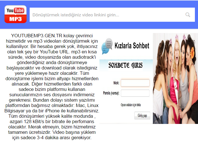Focus the Parola (varsa) field
Image resolution: width=198 pixels, height=142 pixels.
pos(135,93)
